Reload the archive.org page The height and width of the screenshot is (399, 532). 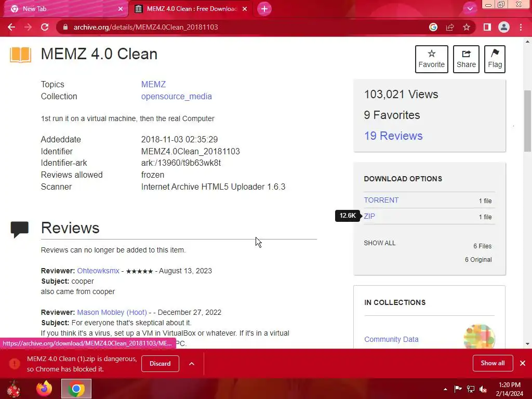tap(45, 27)
